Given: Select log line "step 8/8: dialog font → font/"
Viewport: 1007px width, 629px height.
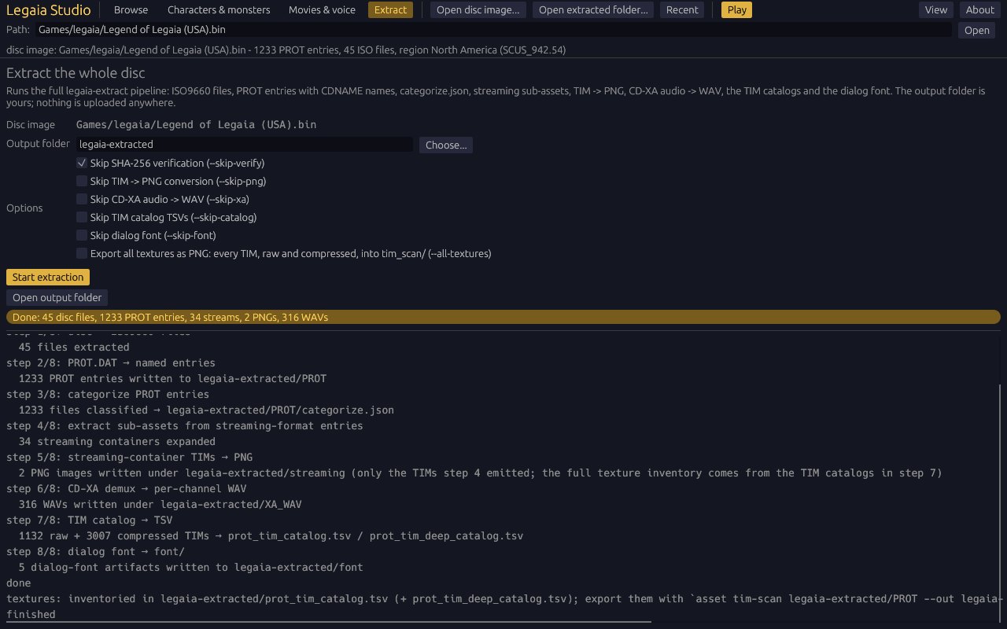Looking at the screenshot, I should (x=96, y=552).
